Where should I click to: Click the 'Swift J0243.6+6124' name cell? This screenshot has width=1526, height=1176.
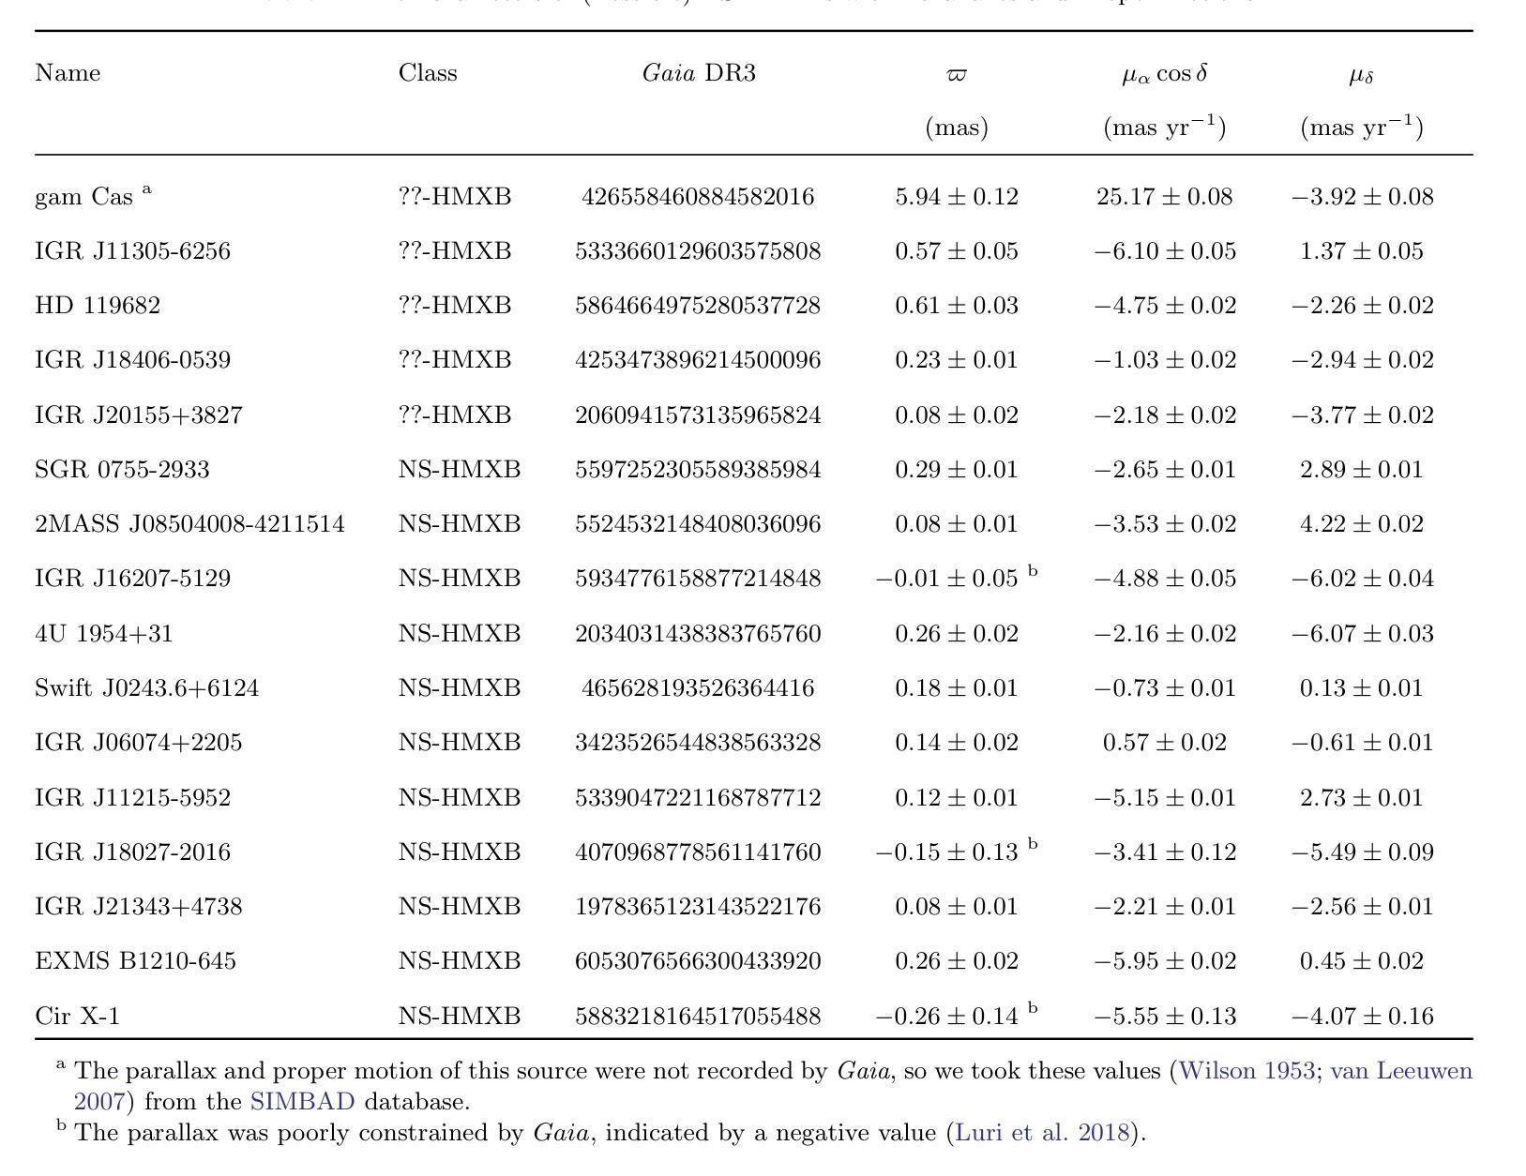146,688
